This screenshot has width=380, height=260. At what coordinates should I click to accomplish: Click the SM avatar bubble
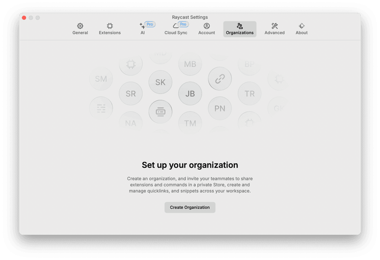click(101, 79)
